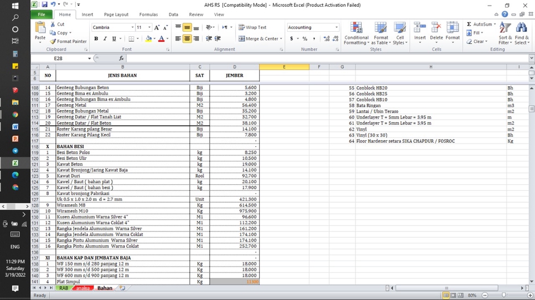
Task: Open the Font dialog launcher
Action: point(168,50)
